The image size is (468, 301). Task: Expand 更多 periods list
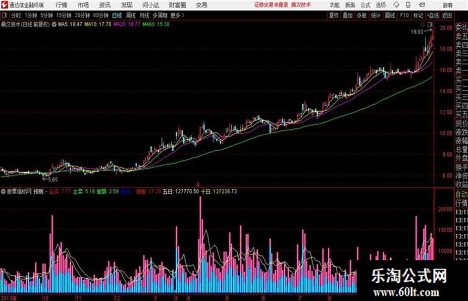pyautogui.click(x=177, y=15)
